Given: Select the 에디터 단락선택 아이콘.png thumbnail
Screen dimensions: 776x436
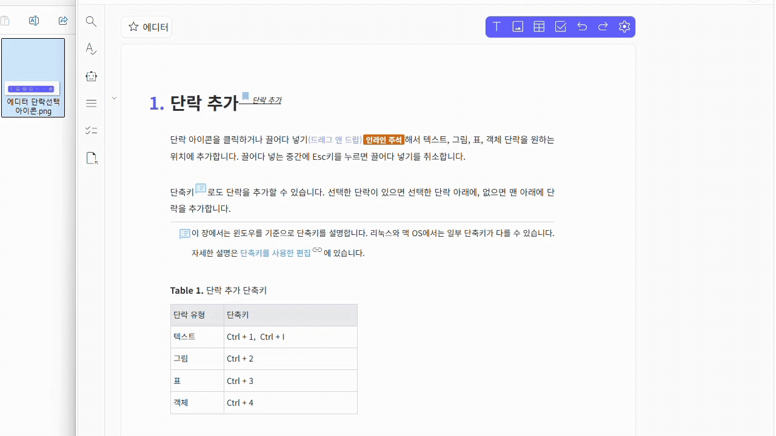Looking at the screenshot, I should pos(33,78).
